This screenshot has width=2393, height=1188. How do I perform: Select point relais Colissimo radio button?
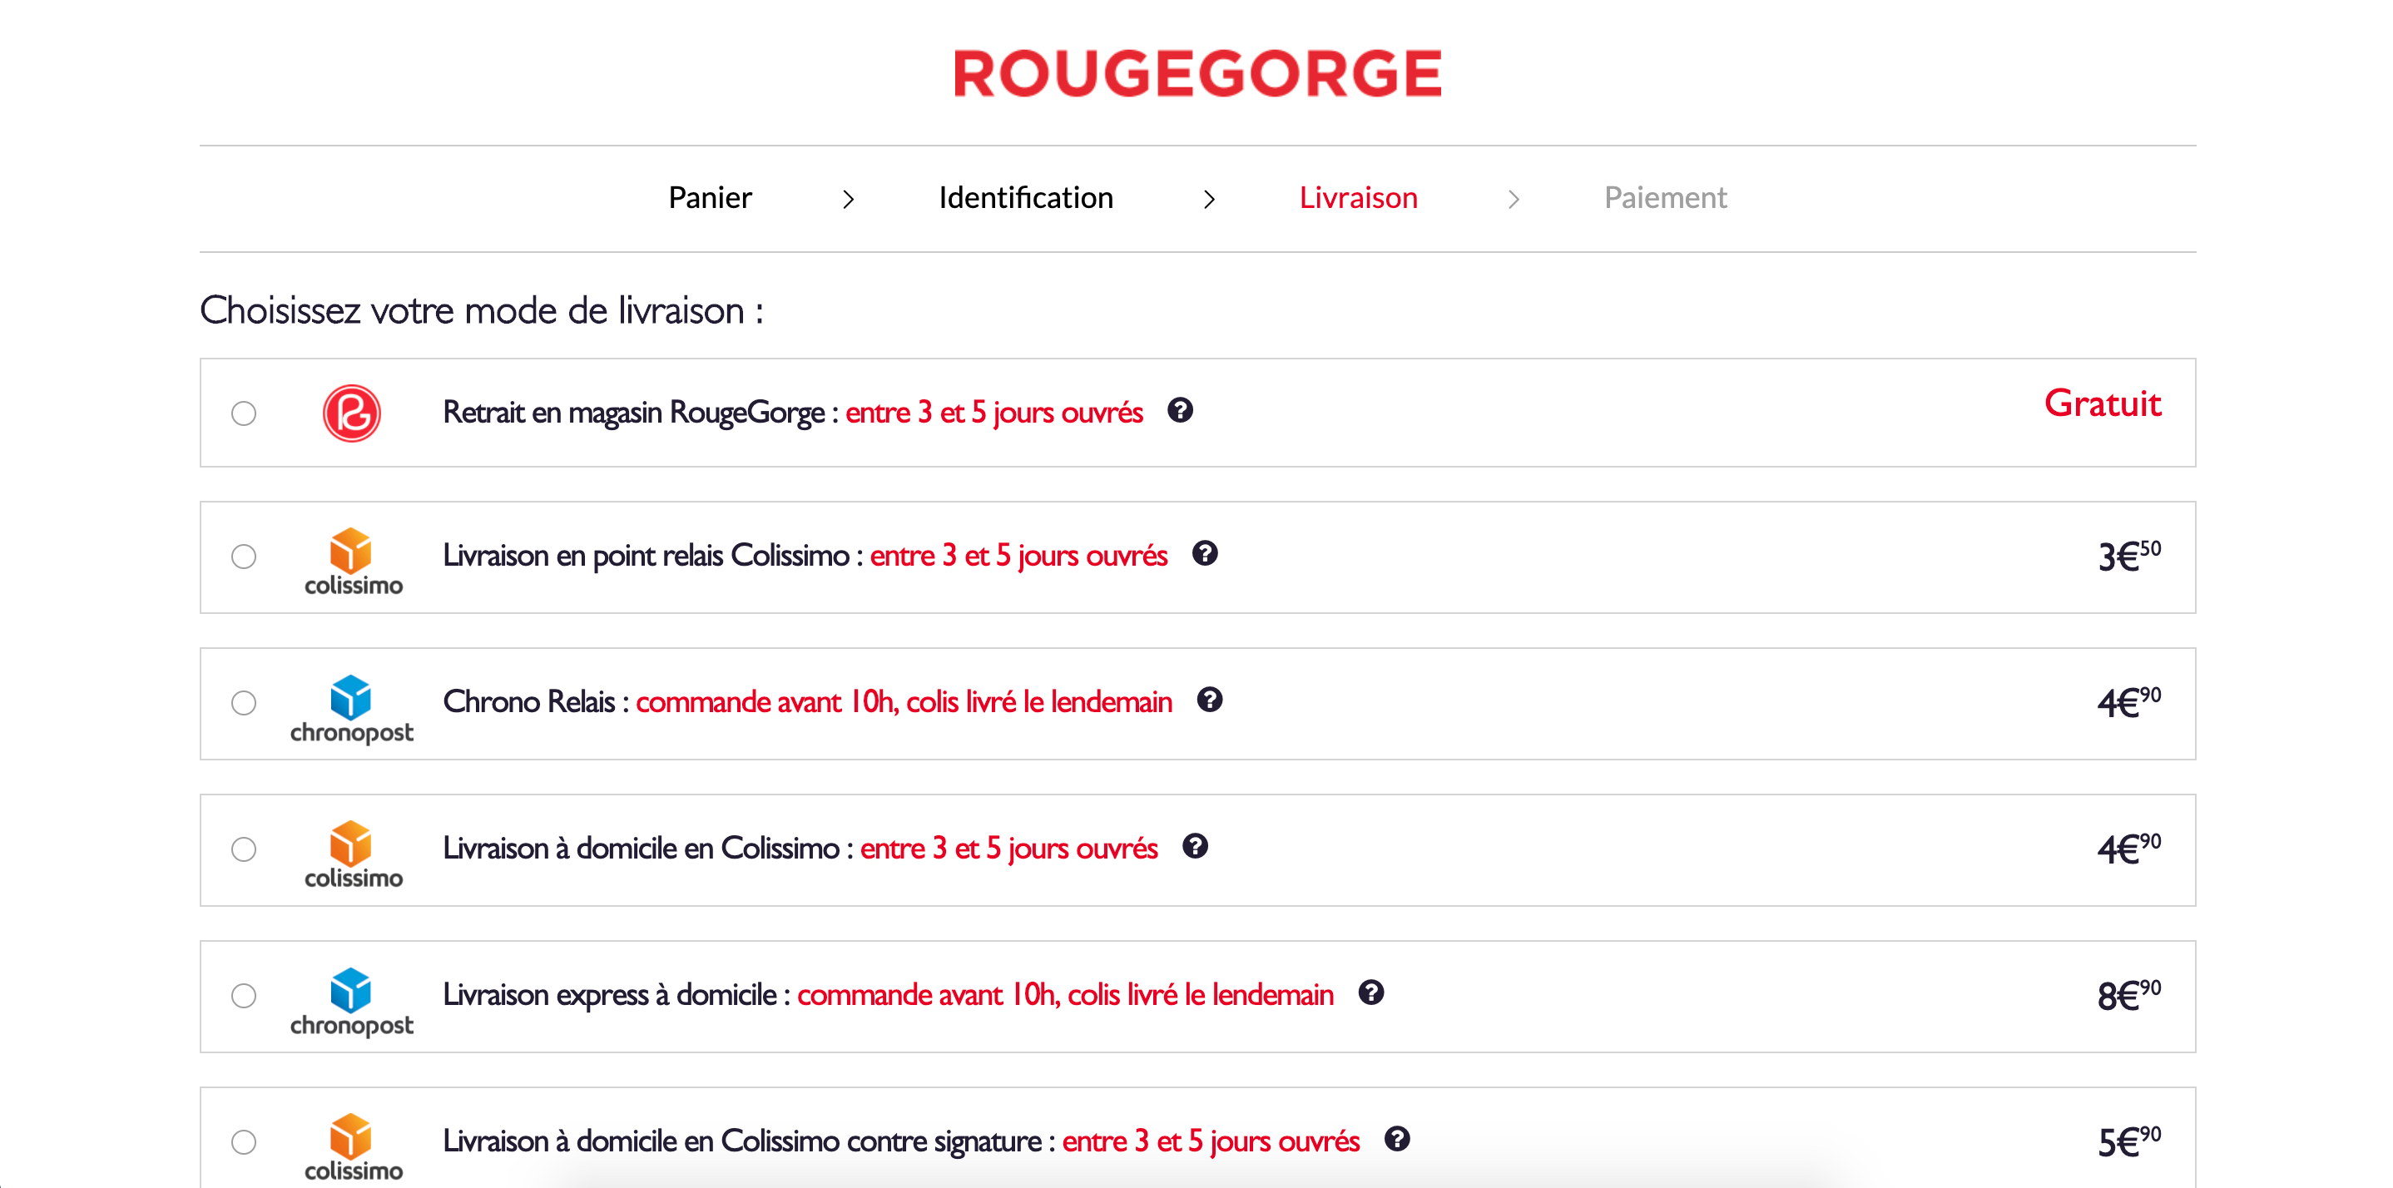tap(245, 557)
